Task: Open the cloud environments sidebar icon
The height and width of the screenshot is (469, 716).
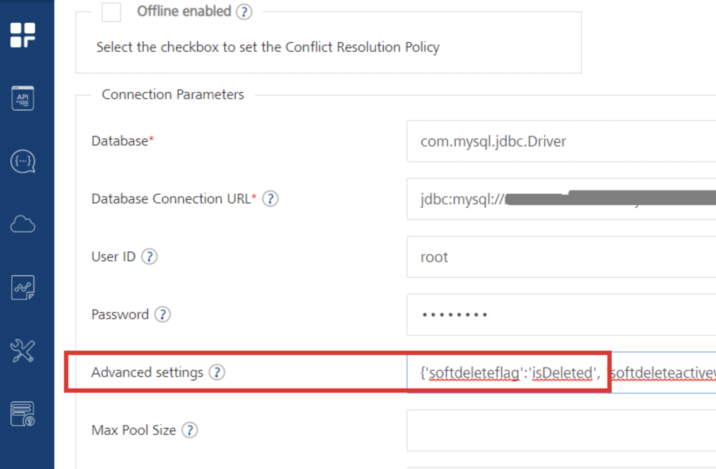Action: (23, 224)
